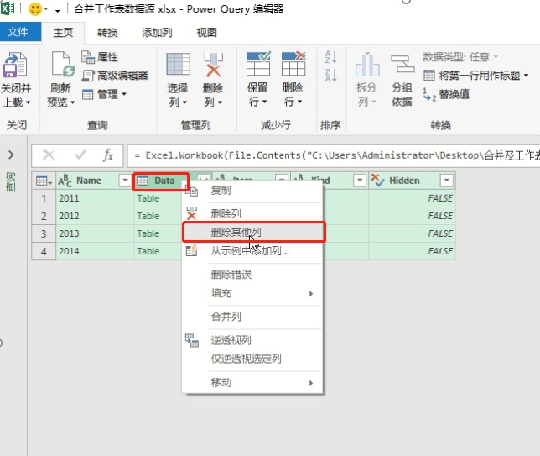Click 替换值 (Replace Values)
Viewport: 540px width, 456px height.
point(446,94)
